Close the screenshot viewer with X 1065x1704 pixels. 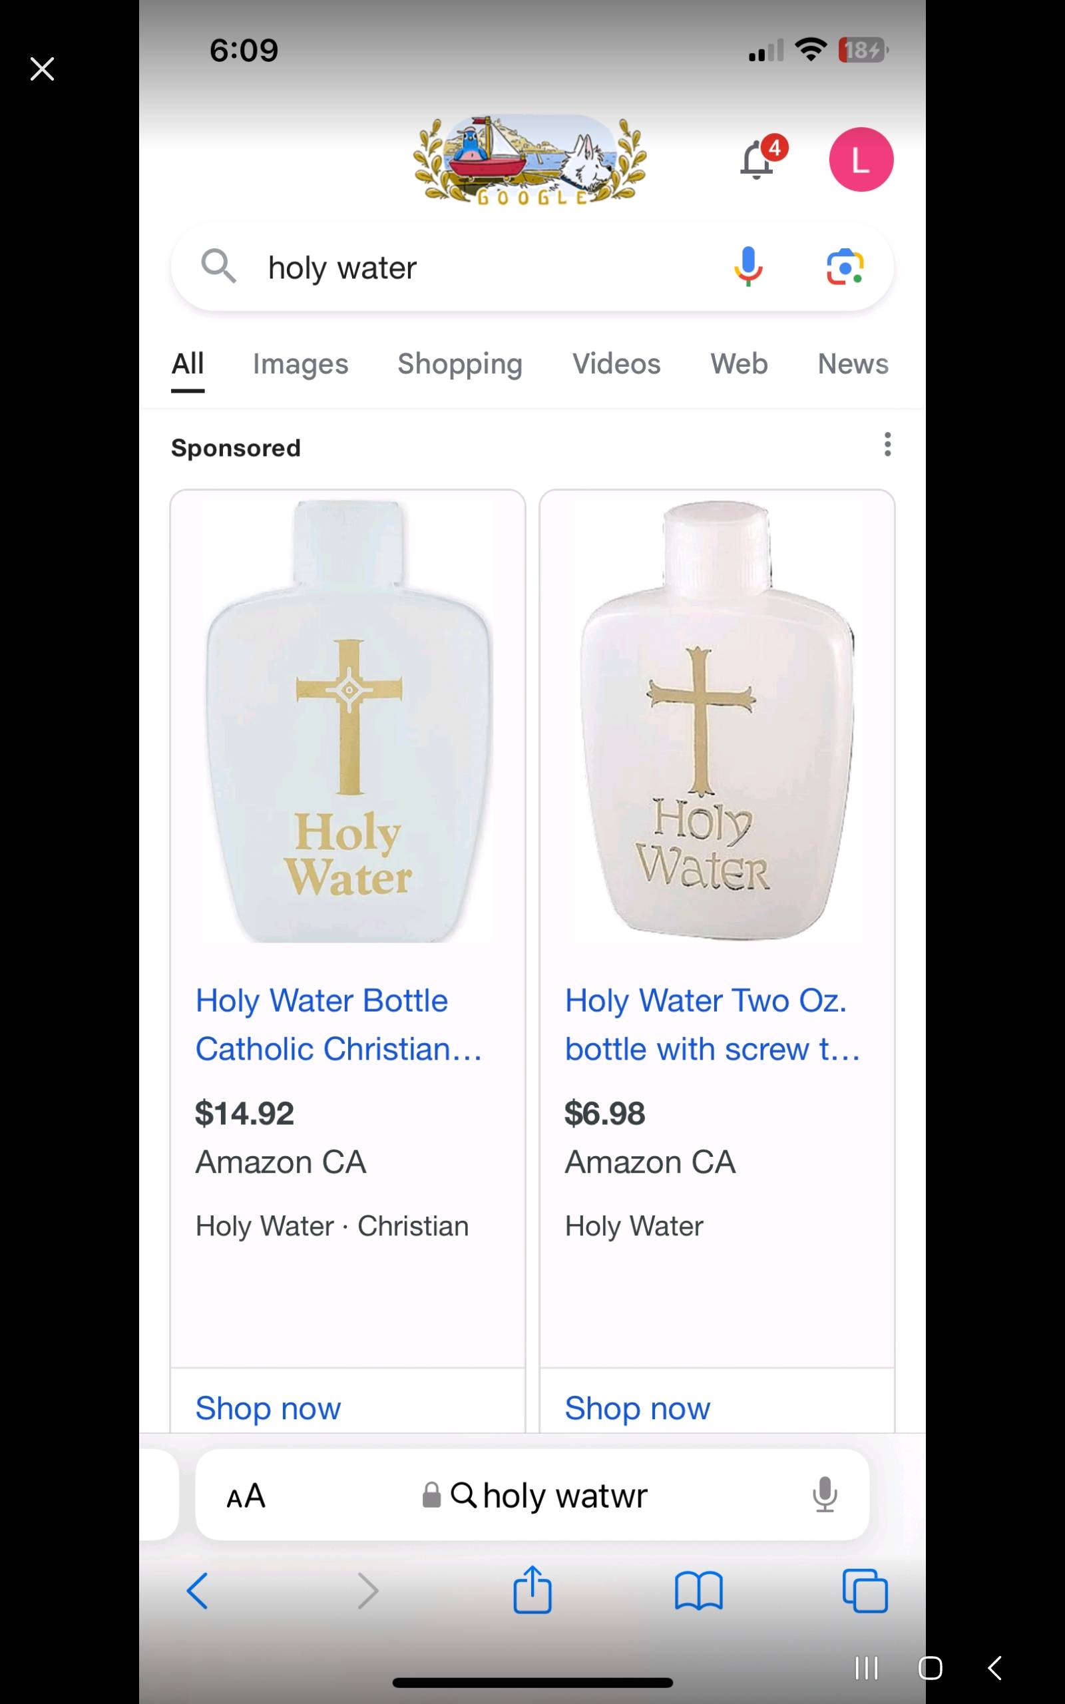click(x=42, y=69)
